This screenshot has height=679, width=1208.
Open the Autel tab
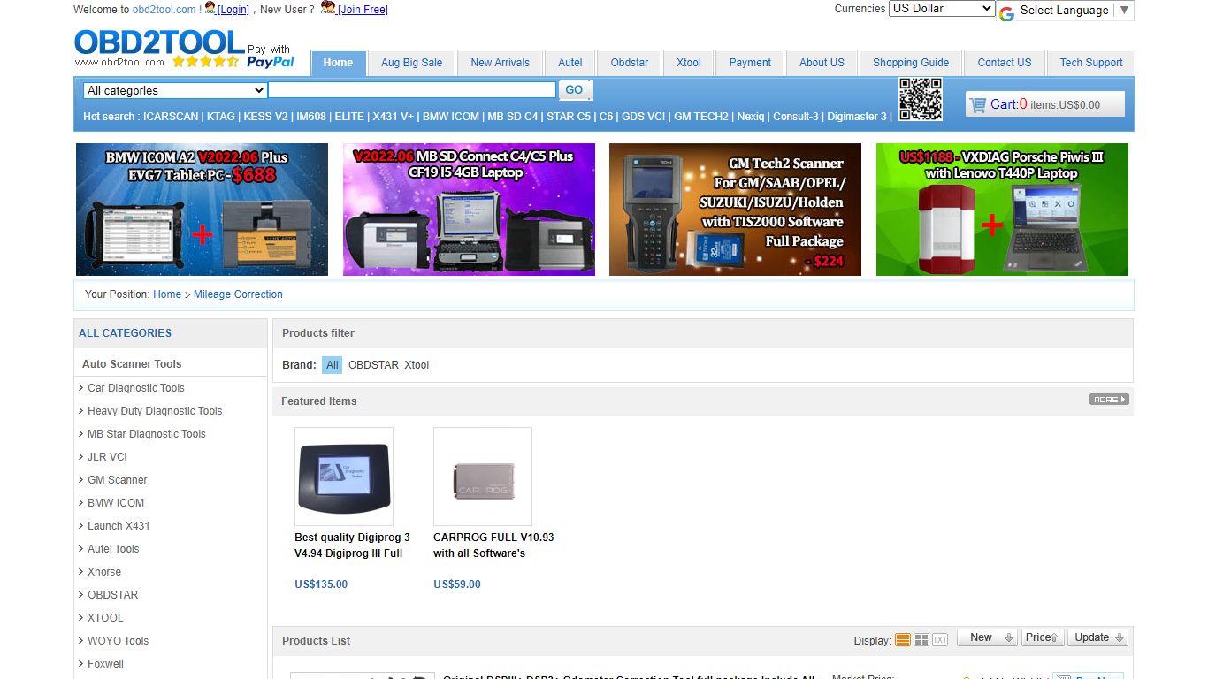(x=570, y=63)
